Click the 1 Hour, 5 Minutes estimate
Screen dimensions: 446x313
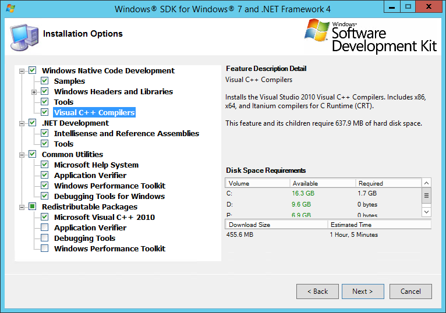coord(354,234)
